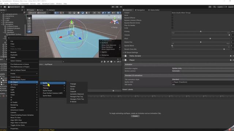Select the Hand view tool in Scene overlay
This screenshot has height=131, width=234.
click(29, 18)
